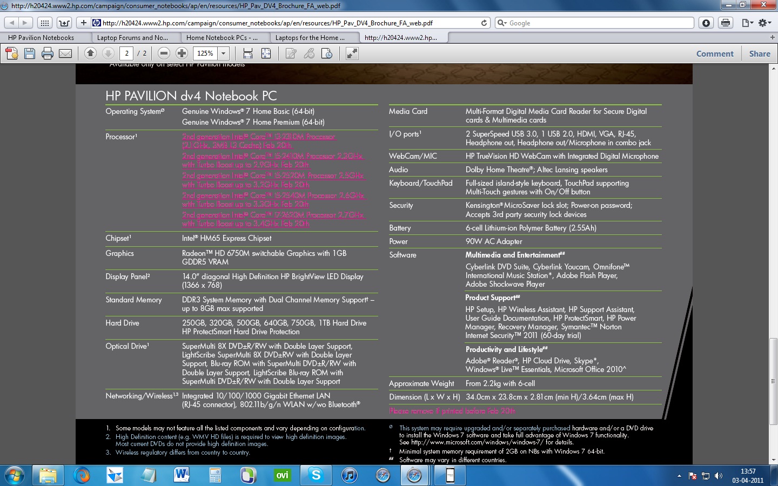Click the 'HP PAVILION dv4 Notebook PC' heading
The width and height of the screenshot is (778, 486).
(x=191, y=96)
